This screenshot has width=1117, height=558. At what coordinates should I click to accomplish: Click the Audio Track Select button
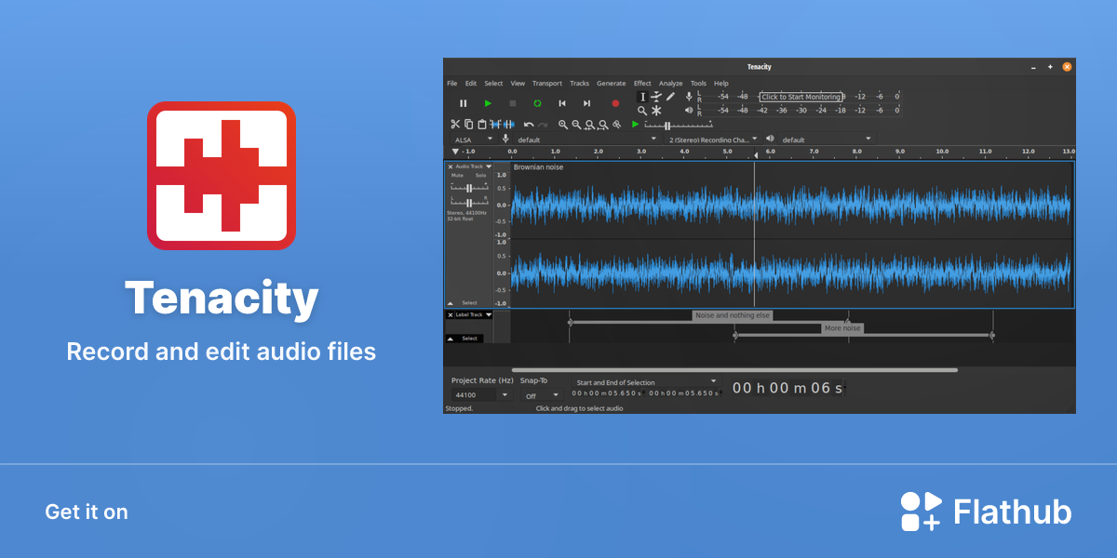click(470, 303)
